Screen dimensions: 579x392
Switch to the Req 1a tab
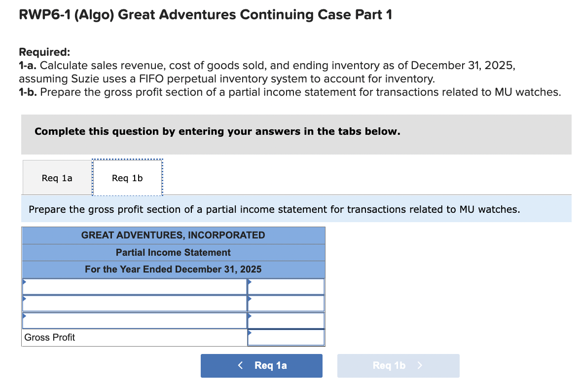56,178
